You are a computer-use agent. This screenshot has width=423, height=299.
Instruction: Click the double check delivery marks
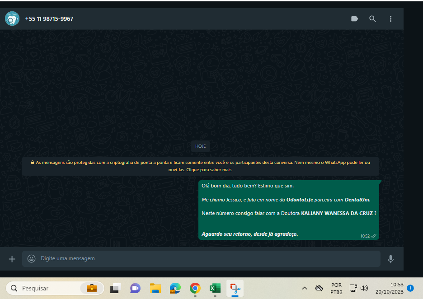(373, 236)
